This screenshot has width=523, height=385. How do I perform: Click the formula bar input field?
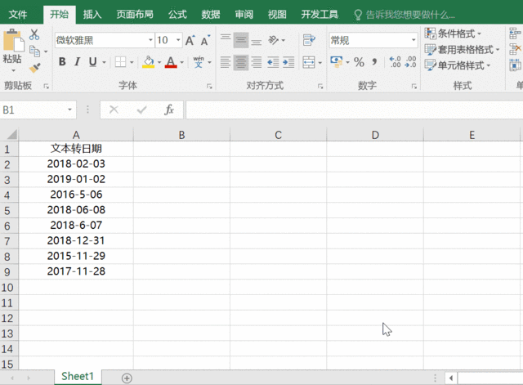pyautogui.click(x=354, y=110)
